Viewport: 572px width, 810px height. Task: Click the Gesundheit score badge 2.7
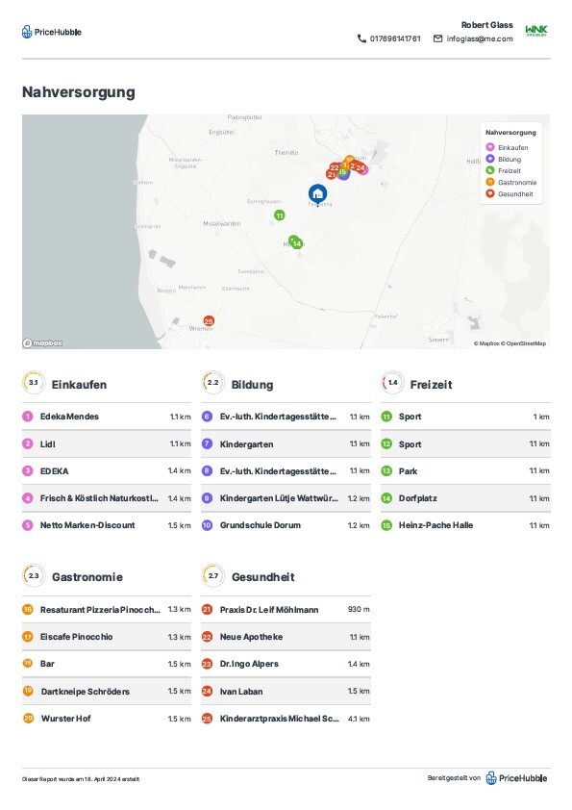212,575
